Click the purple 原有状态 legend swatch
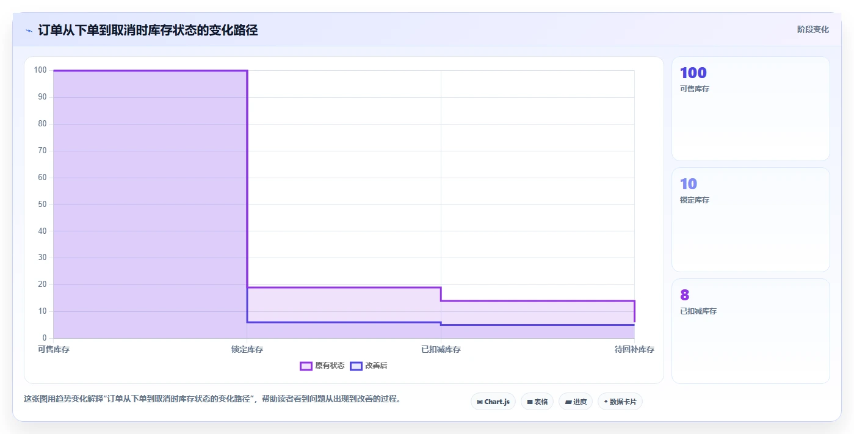This screenshot has height=434, width=854. (306, 366)
